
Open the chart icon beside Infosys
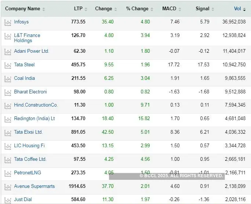[x=8, y=23]
